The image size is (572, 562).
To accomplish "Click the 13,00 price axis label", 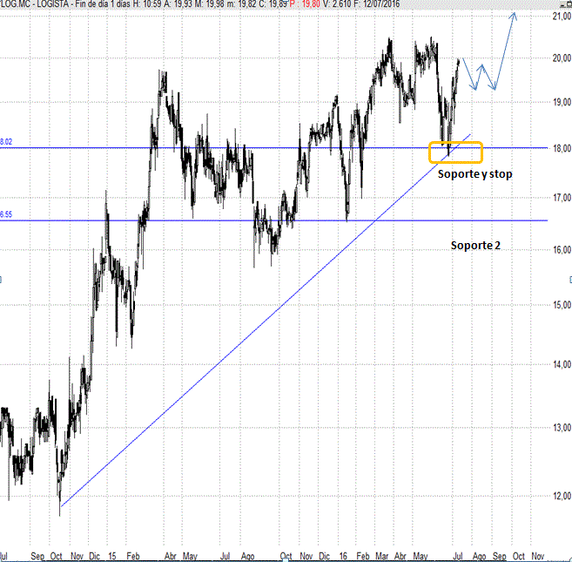I will point(562,427).
